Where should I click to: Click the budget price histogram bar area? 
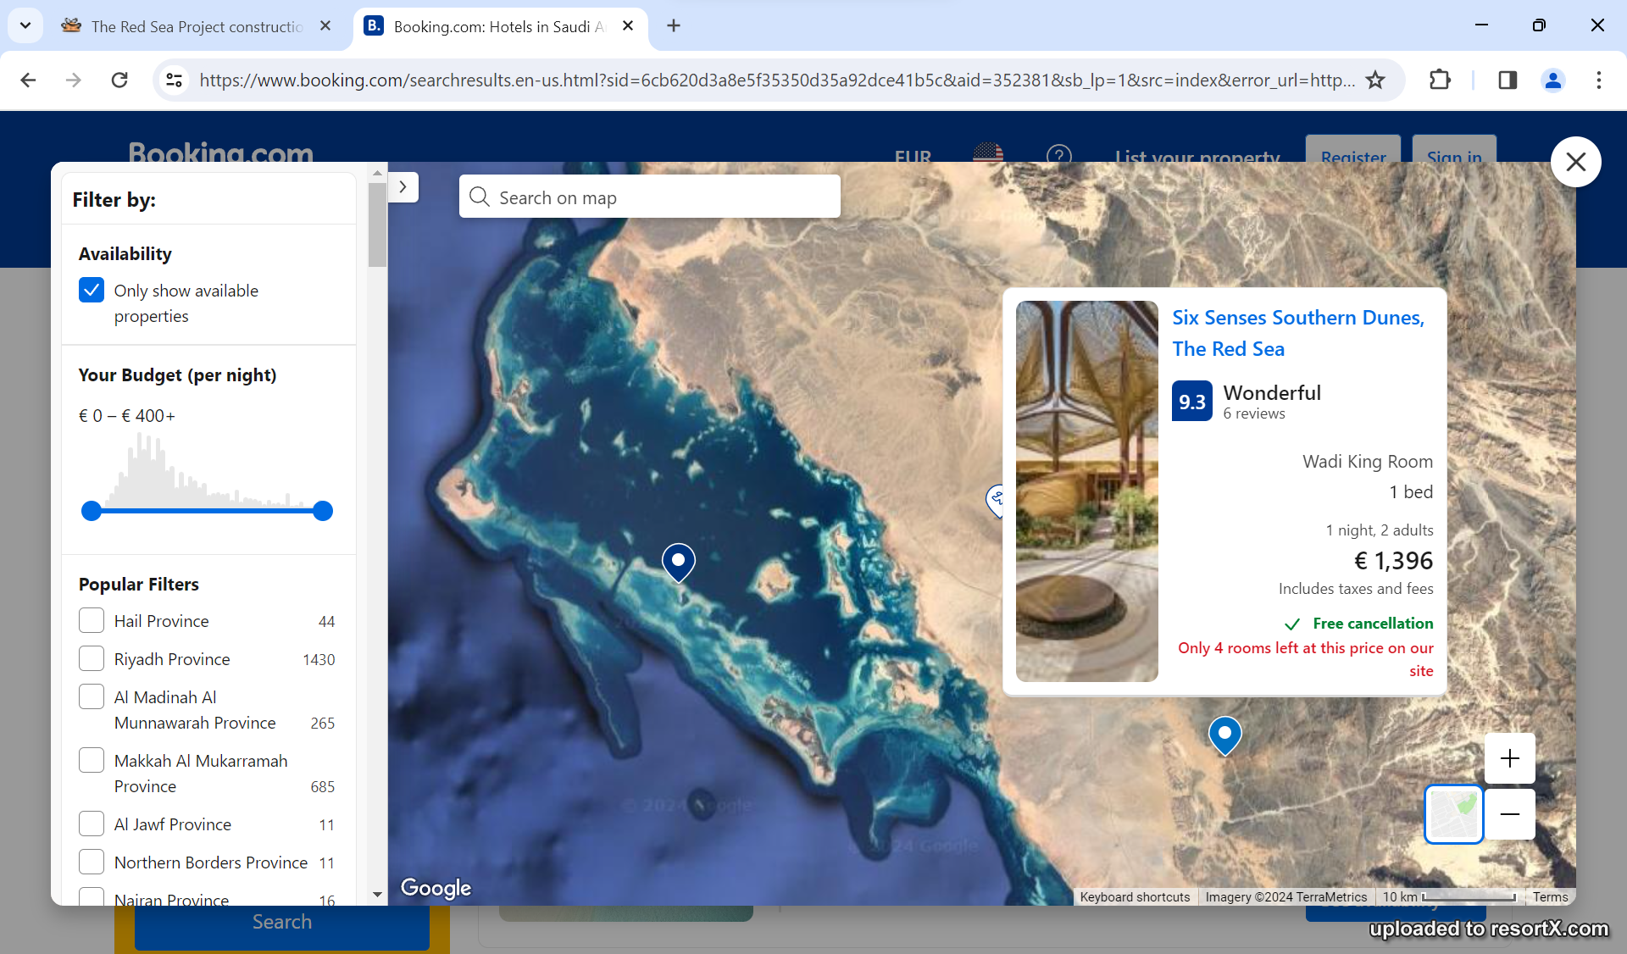(x=207, y=470)
